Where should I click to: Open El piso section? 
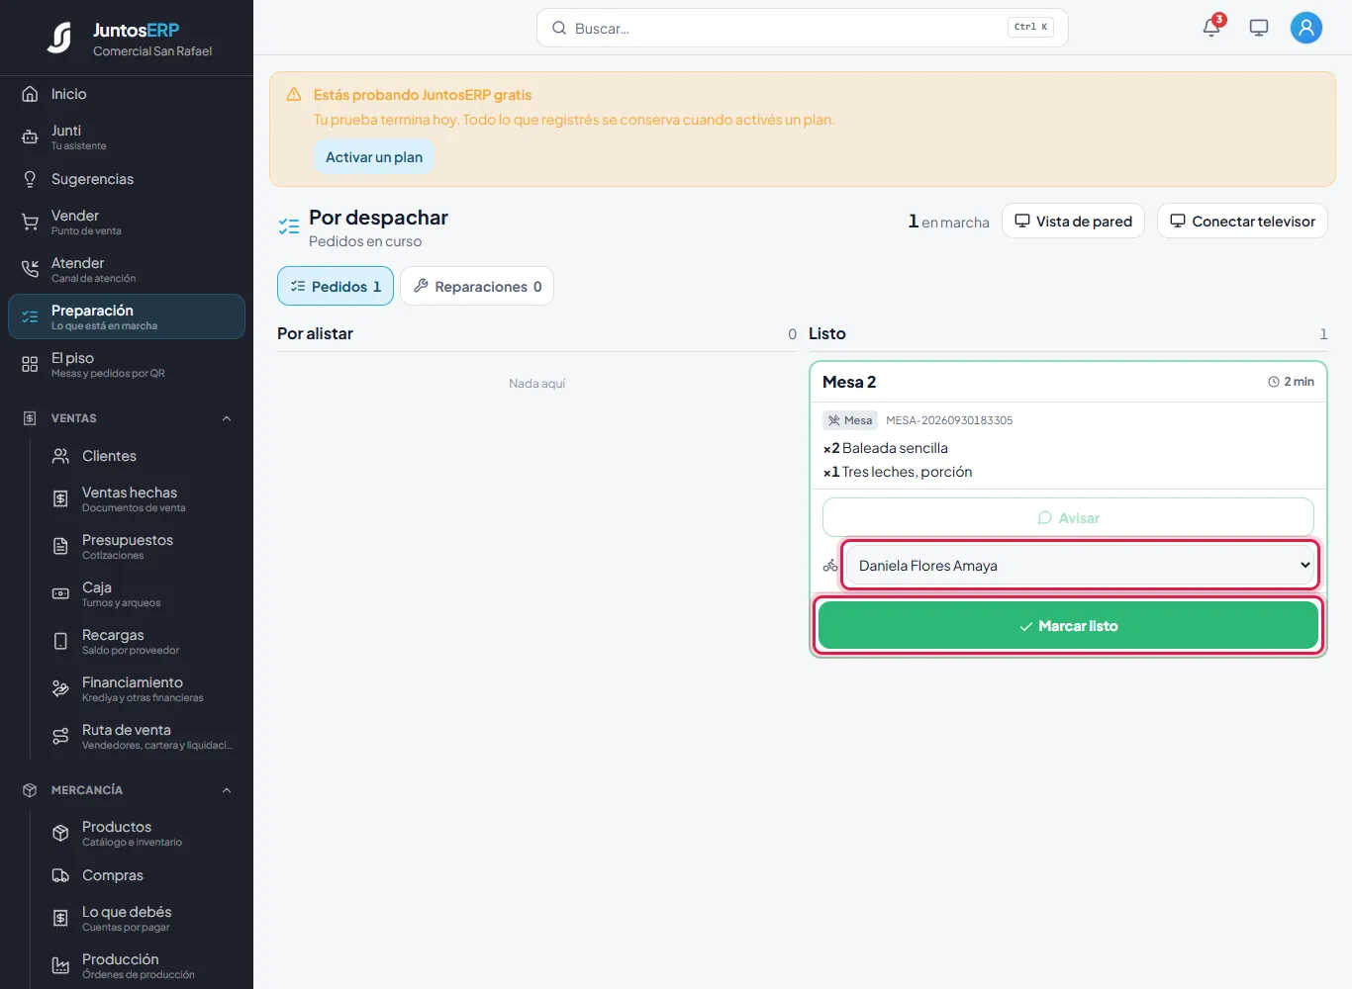pyautogui.click(x=127, y=364)
